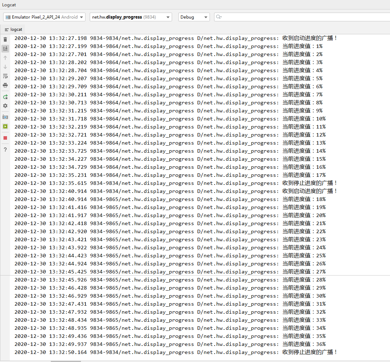Click the log line 当前进度值：13%
The width and height of the screenshot is (390, 362).
point(170,143)
